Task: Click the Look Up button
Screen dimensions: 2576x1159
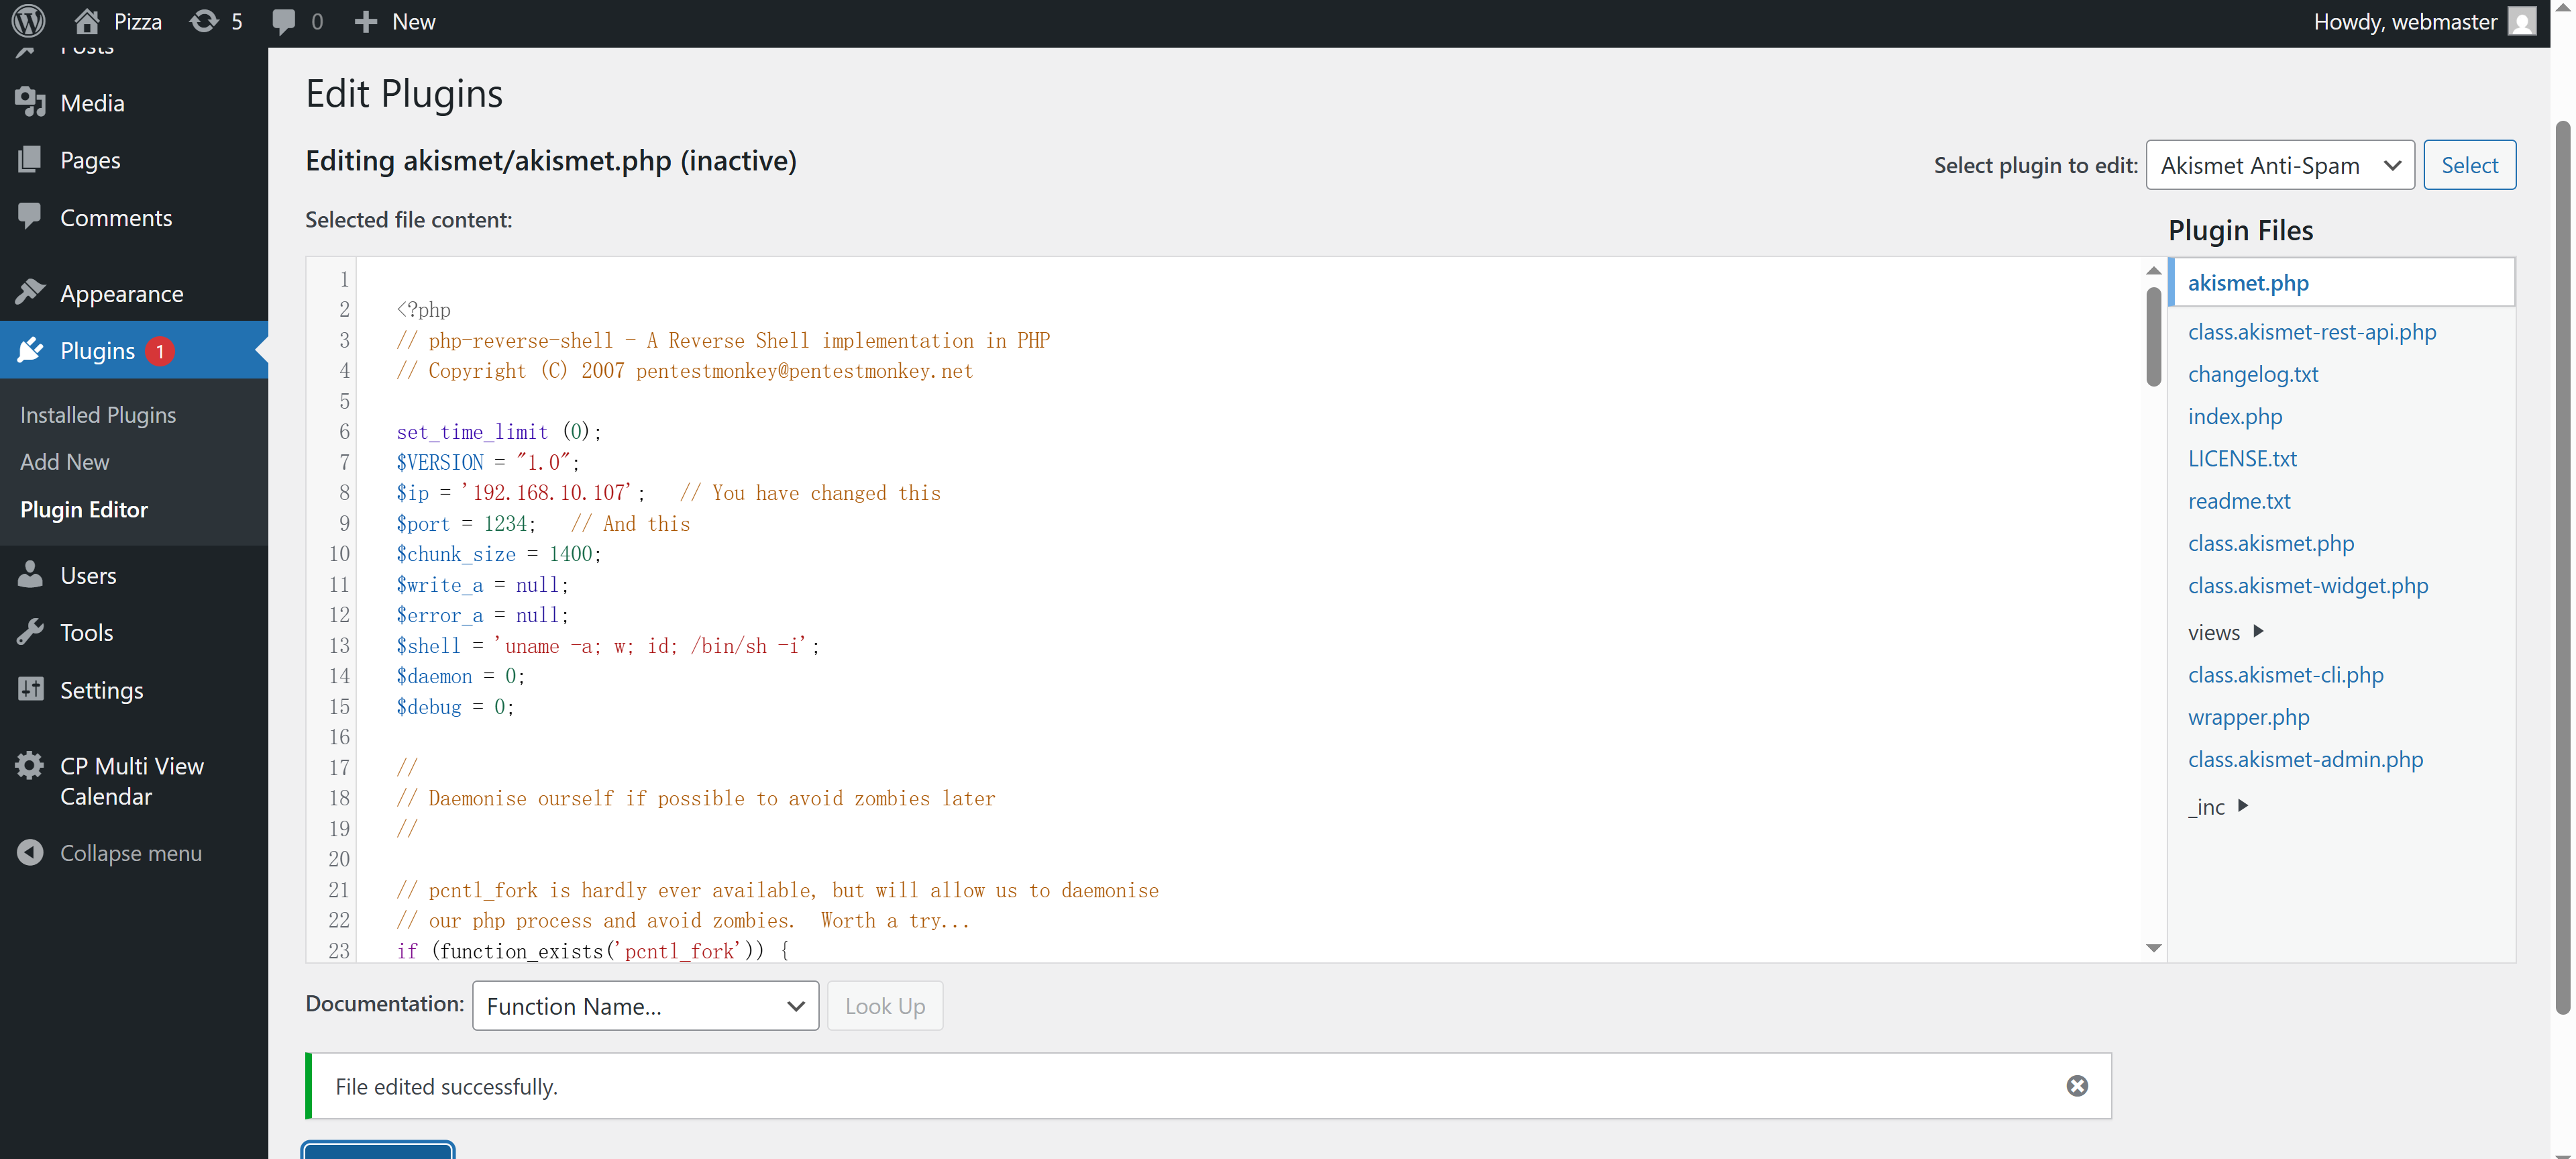Action: 884,1006
